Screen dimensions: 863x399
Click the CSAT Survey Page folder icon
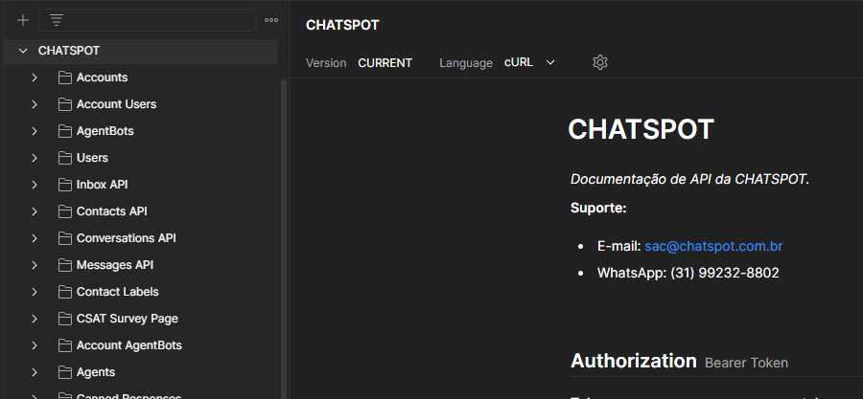65,319
